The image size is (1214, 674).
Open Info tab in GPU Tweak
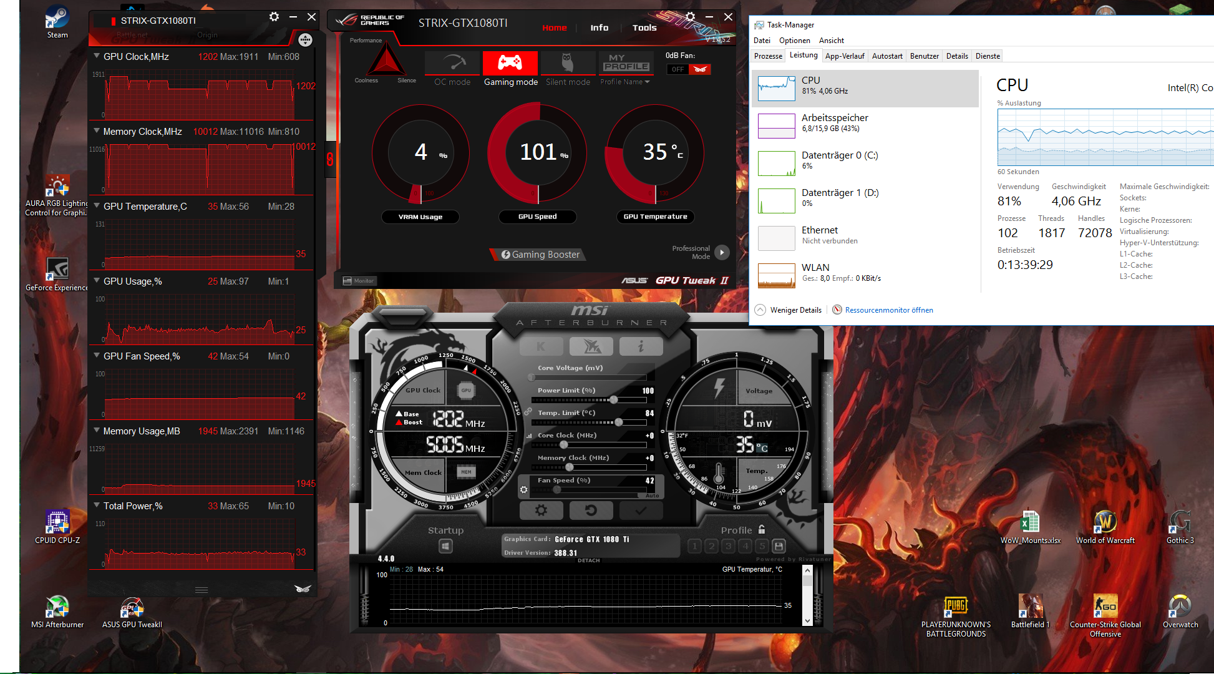pyautogui.click(x=599, y=27)
